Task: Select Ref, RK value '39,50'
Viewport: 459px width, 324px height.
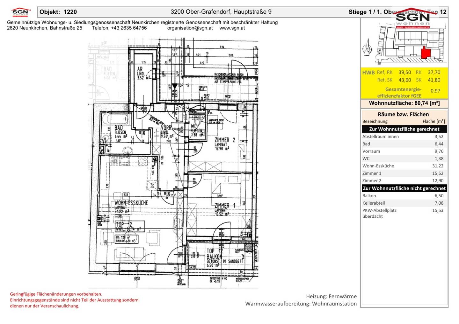Action: point(404,73)
